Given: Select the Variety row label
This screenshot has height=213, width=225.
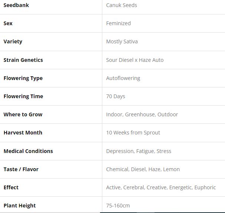Looking at the screenshot, I should coord(13,41).
